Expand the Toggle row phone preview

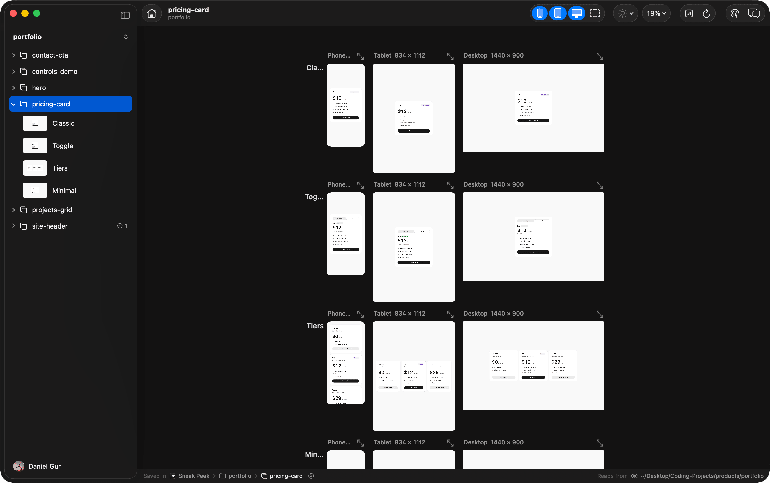pyautogui.click(x=361, y=185)
